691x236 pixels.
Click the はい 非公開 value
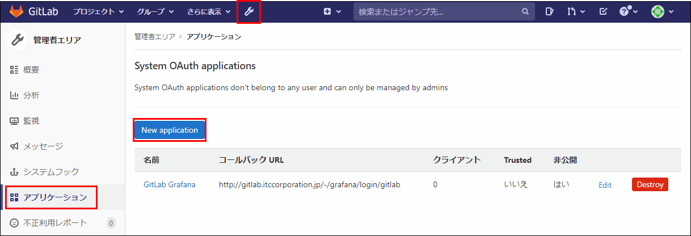click(x=561, y=185)
